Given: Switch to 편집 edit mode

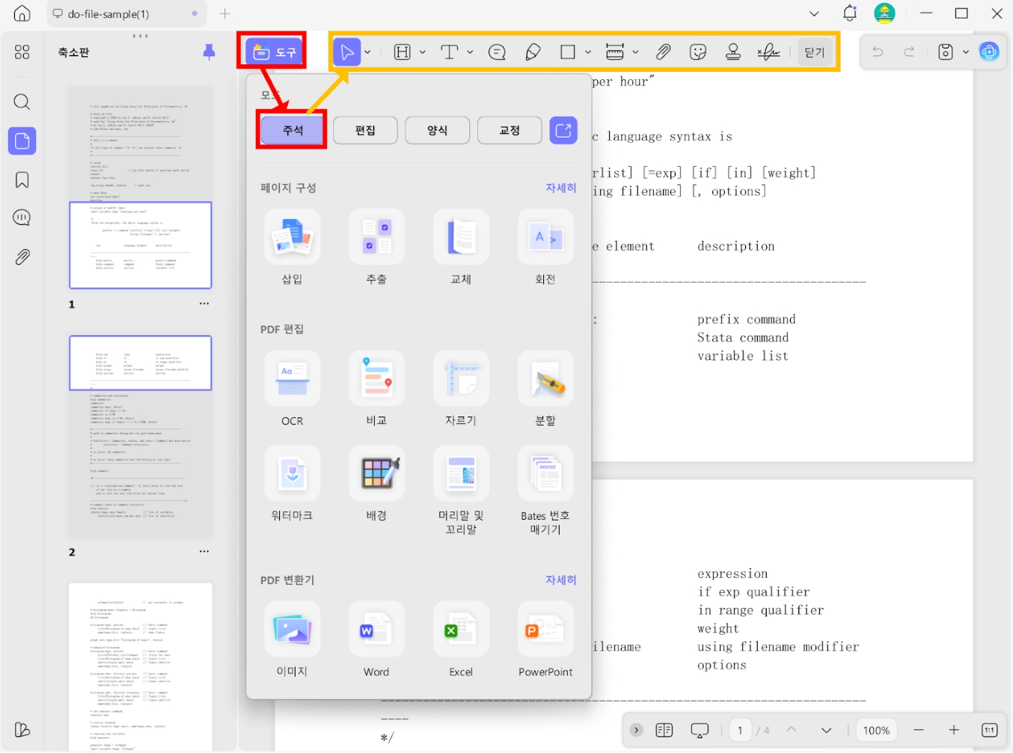Looking at the screenshot, I should tap(365, 130).
